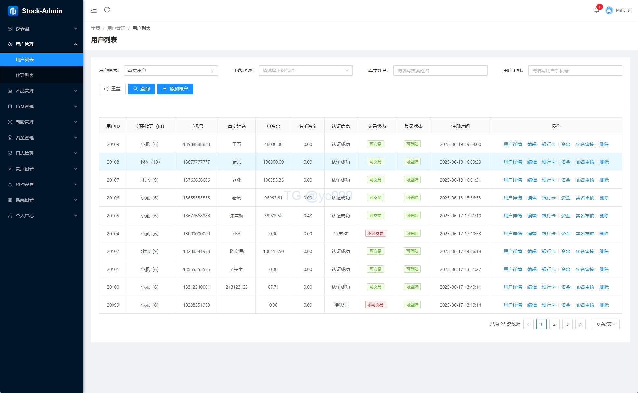Select 用户列表 in the sidebar
The image size is (638, 393).
25,60
